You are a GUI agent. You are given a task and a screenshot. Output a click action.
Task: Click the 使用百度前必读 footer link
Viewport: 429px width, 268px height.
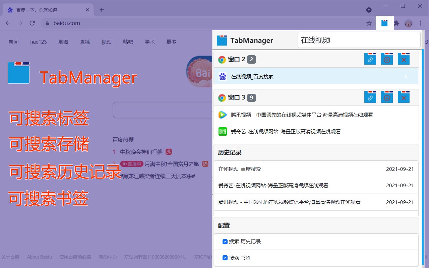point(75,257)
